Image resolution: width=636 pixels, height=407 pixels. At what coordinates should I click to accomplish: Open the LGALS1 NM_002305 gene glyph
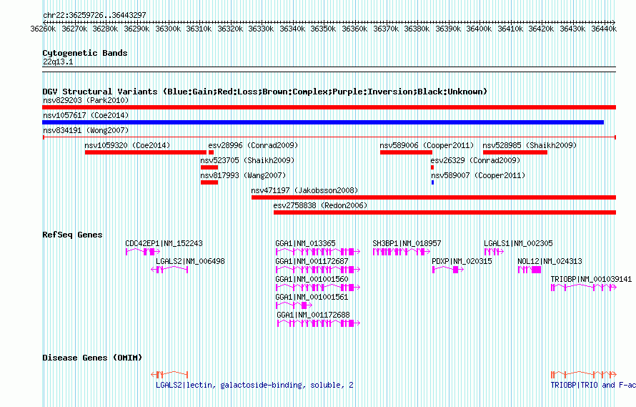(x=494, y=252)
